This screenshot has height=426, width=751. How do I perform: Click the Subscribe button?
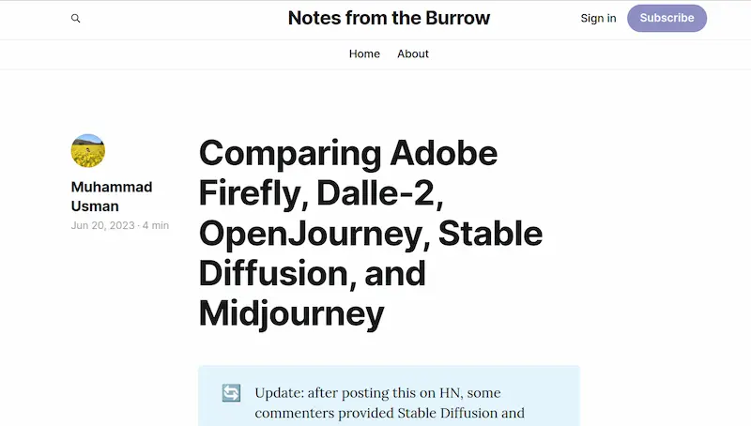point(667,18)
